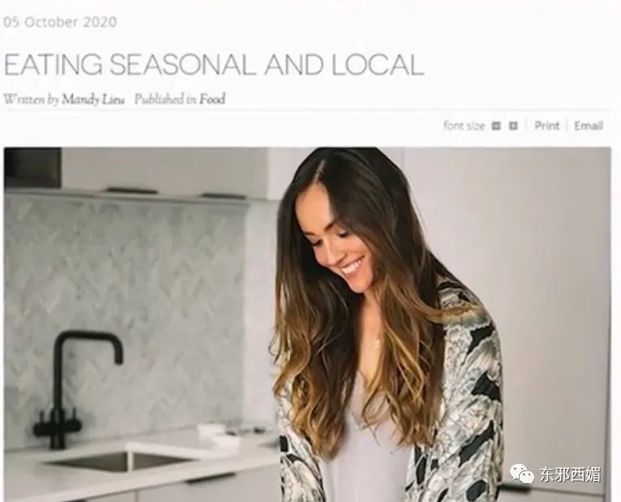Select the font size label

pos(465,126)
